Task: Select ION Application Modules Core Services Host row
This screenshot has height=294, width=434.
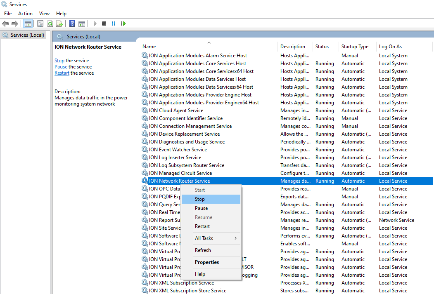Action: 287,63
